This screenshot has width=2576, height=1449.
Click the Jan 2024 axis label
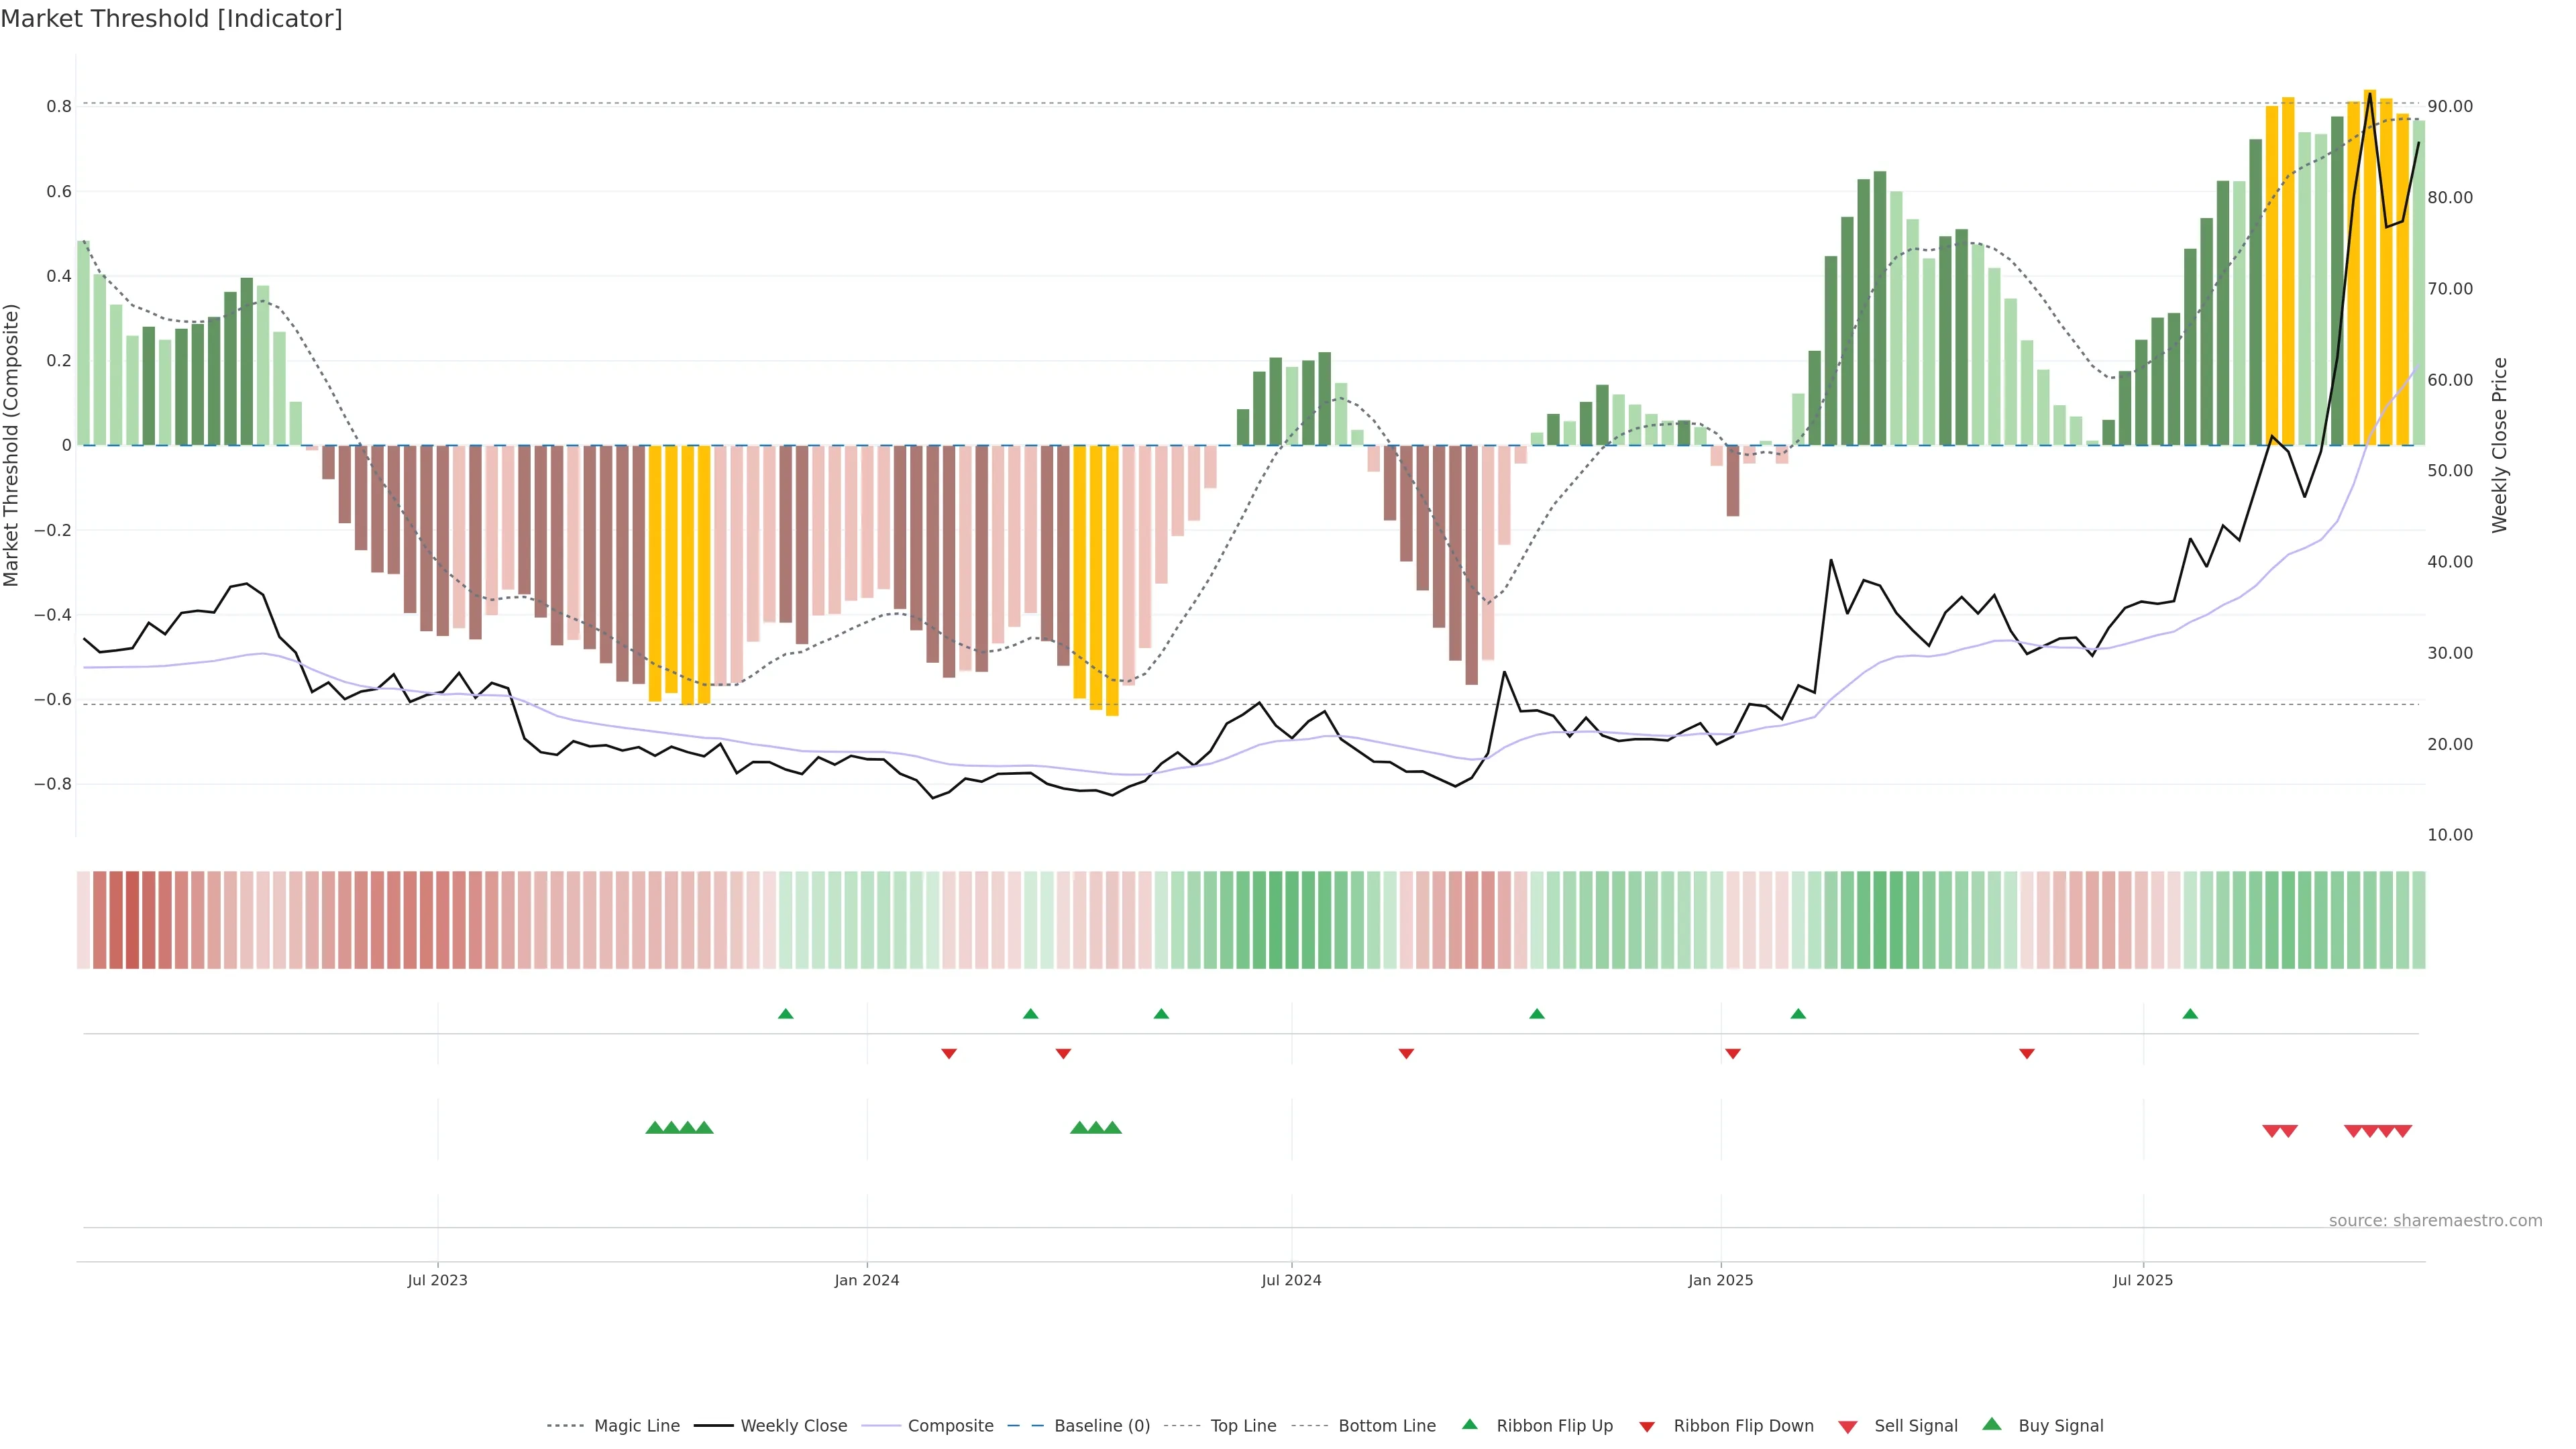pos(867,1280)
